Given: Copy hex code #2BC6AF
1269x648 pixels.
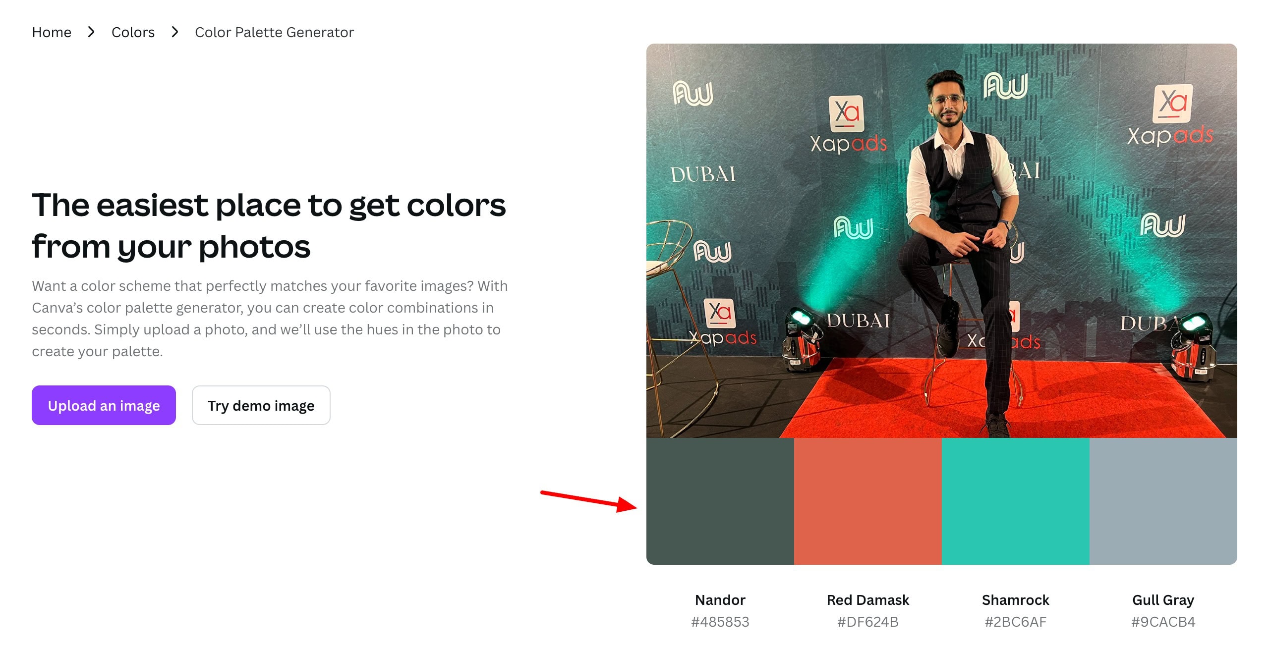Looking at the screenshot, I should [1015, 622].
